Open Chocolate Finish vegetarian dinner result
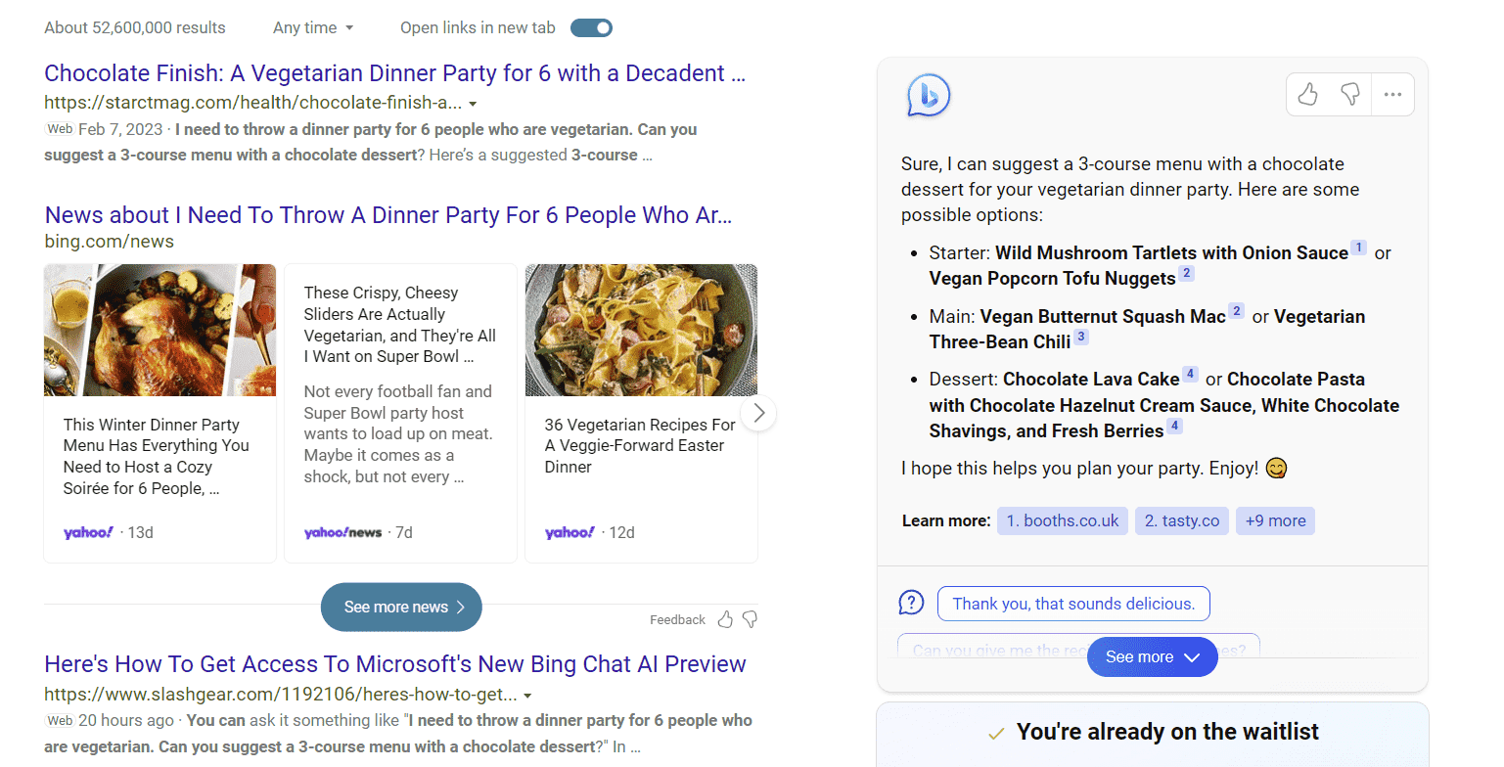 (x=395, y=73)
